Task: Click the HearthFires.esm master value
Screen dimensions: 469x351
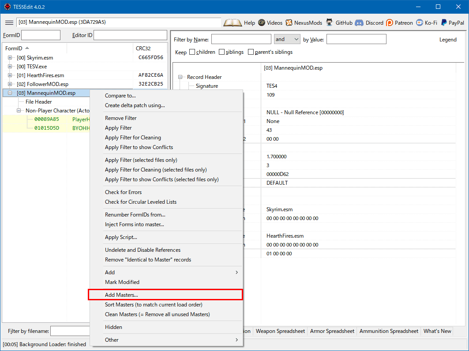Action: [x=285, y=236]
